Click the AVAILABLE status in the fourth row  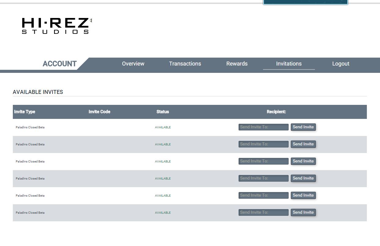(163, 179)
